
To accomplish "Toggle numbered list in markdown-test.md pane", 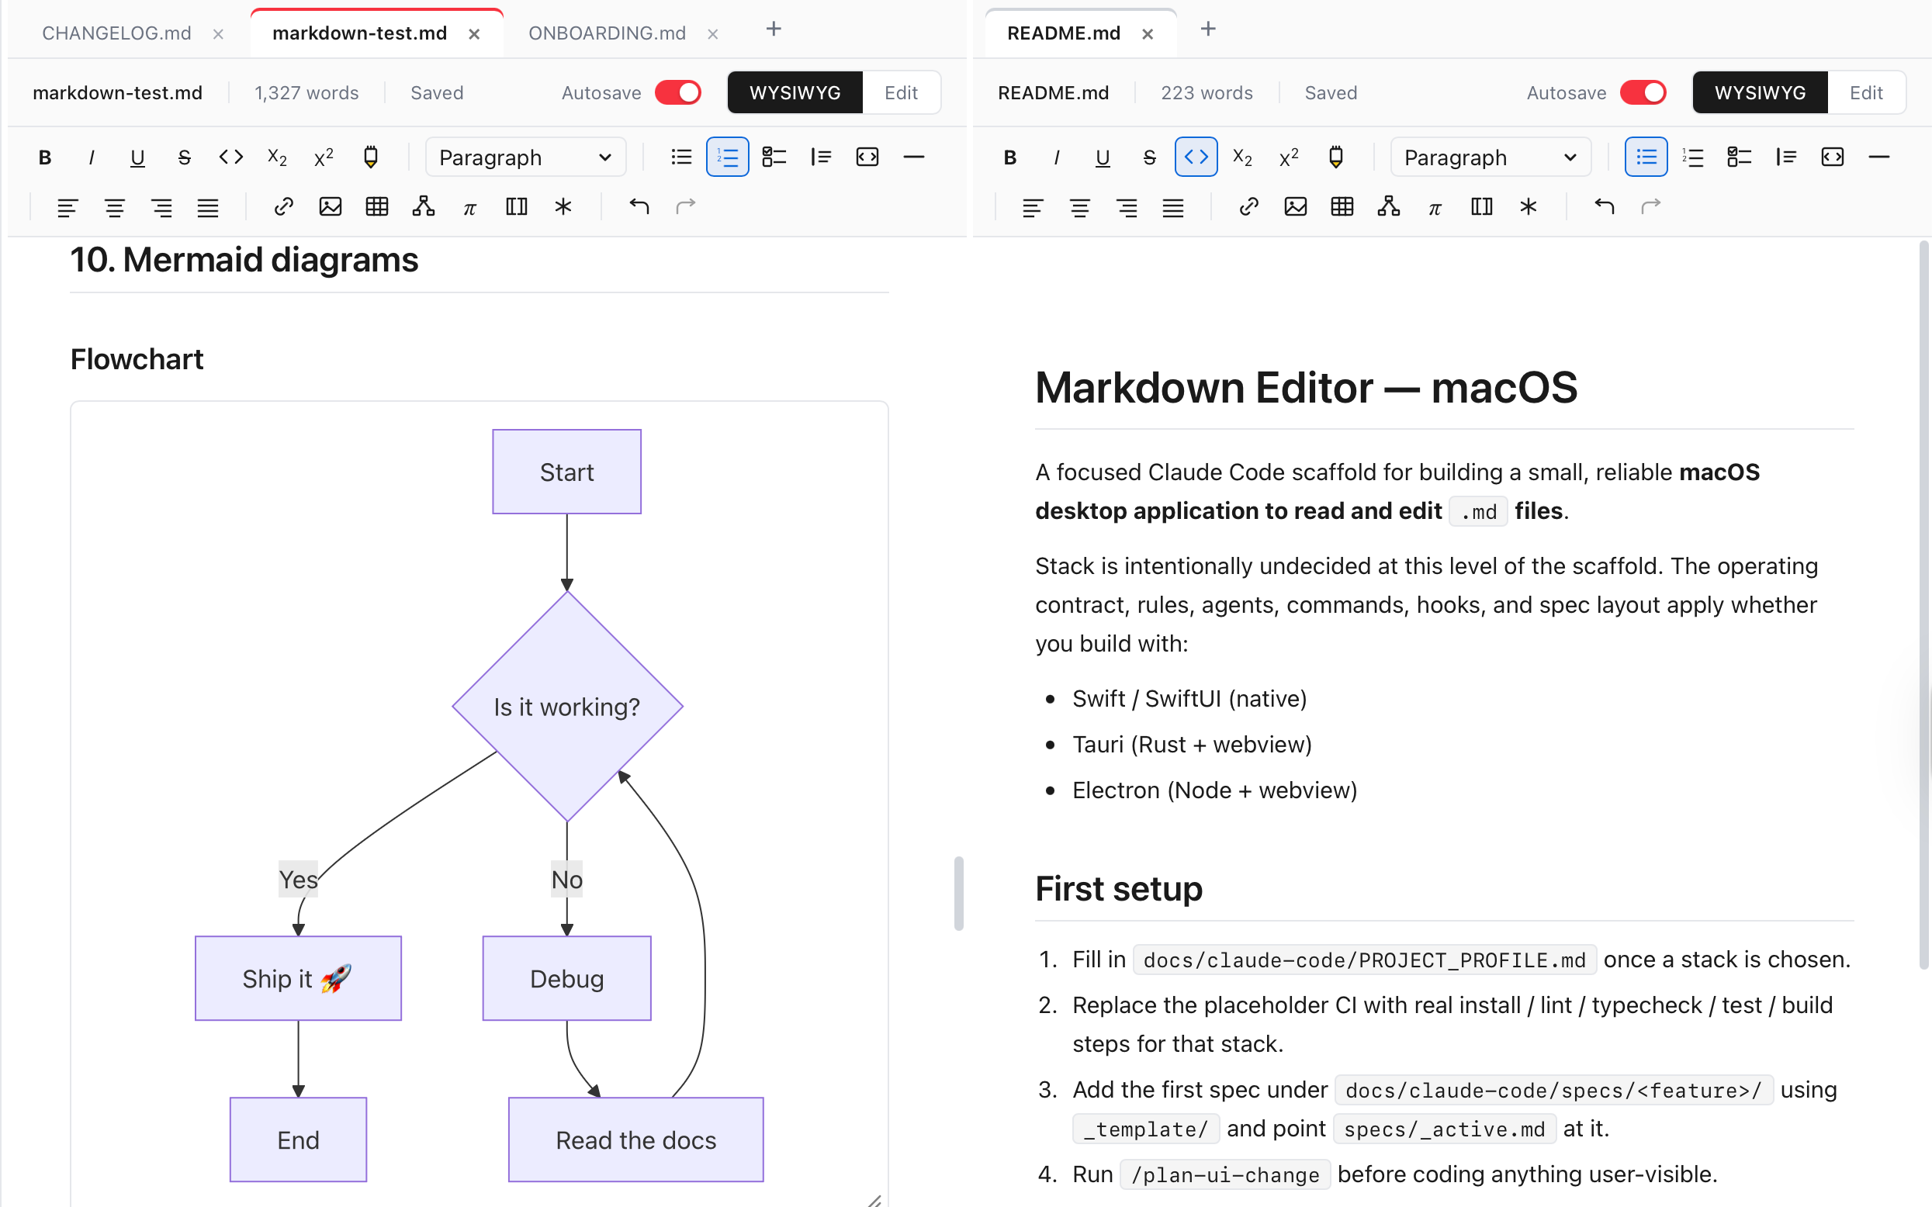I will point(727,157).
